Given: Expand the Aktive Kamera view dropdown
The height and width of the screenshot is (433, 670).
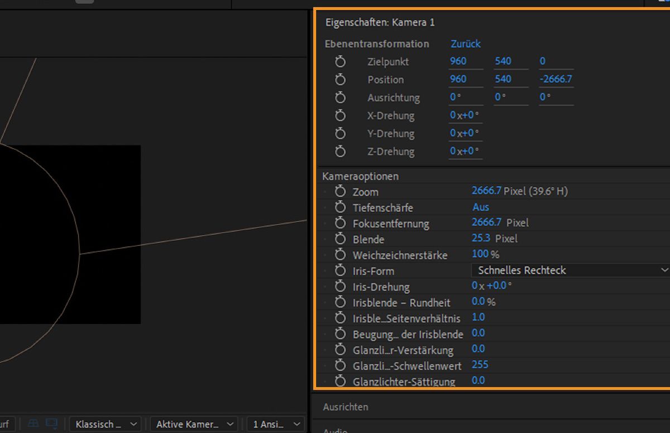Looking at the screenshot, I should tap(194, 424).
